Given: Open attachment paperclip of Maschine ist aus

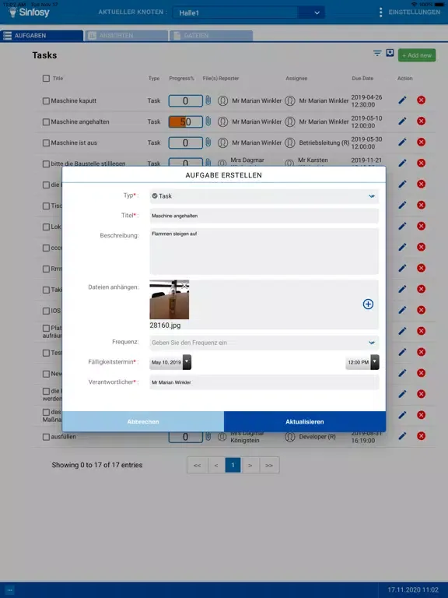Looking at the screenshot, I should point(208,142).
